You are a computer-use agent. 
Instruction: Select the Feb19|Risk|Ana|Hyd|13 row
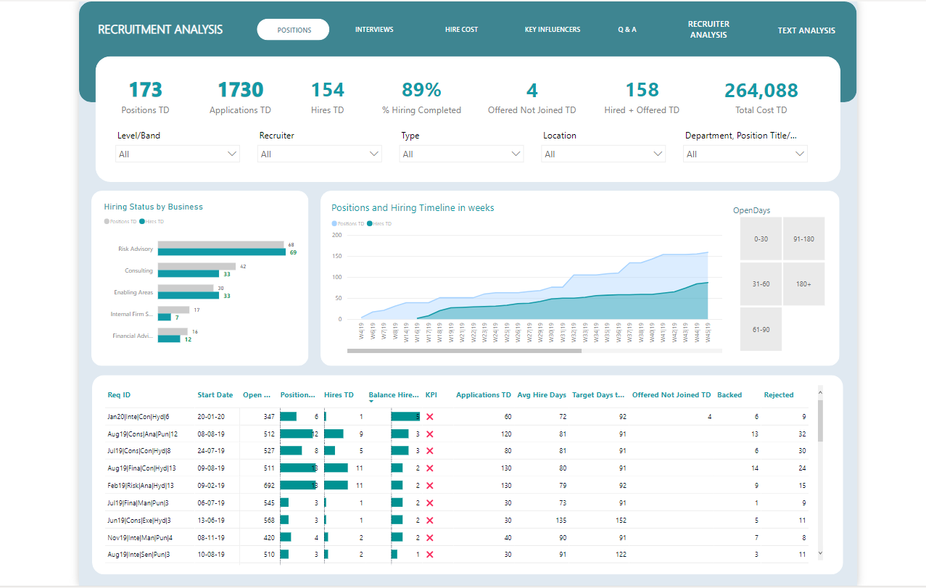(x=457, y=486)
